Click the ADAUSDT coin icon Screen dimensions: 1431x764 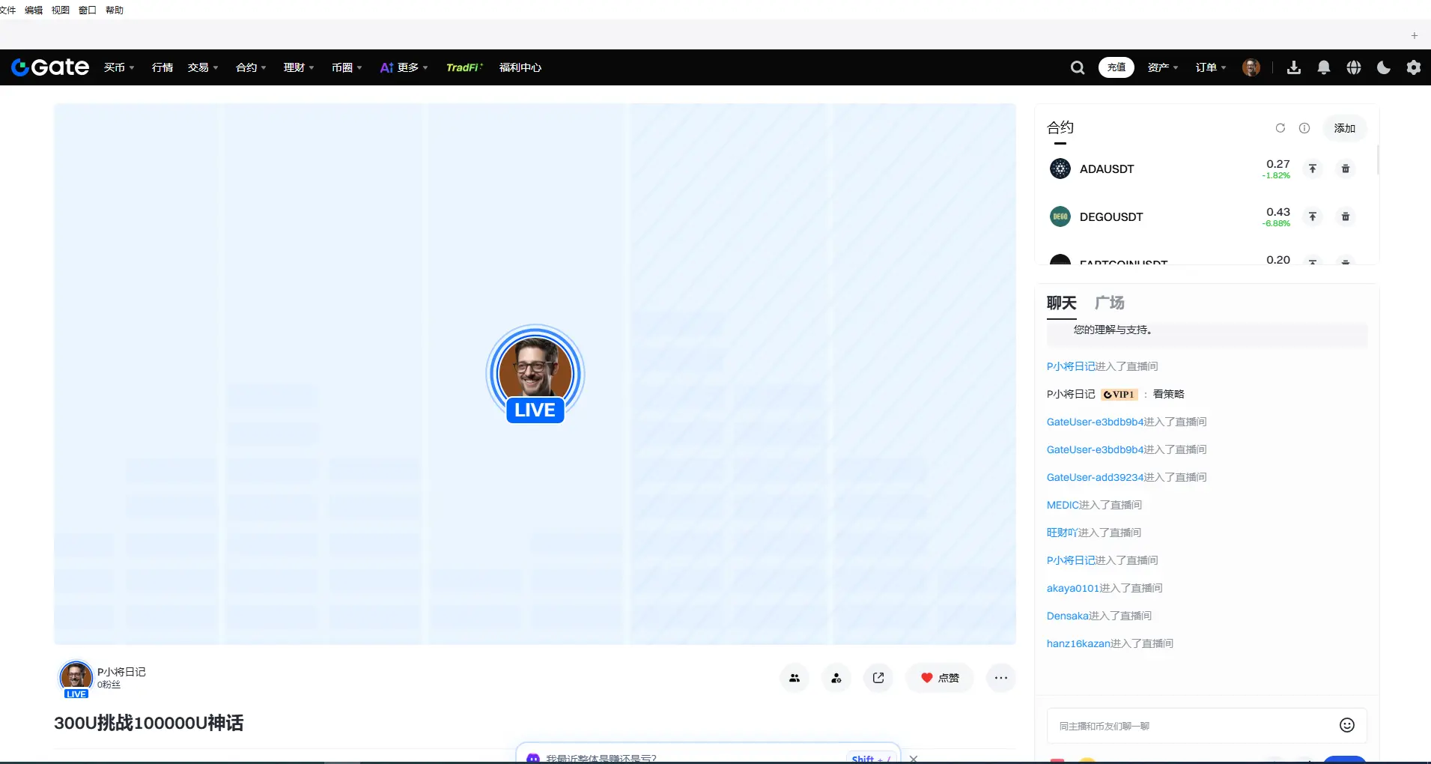point(1060,169)
